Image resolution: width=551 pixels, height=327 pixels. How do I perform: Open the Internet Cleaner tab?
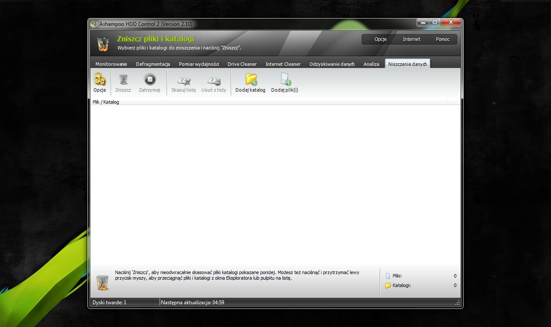[x=283, y=64]
